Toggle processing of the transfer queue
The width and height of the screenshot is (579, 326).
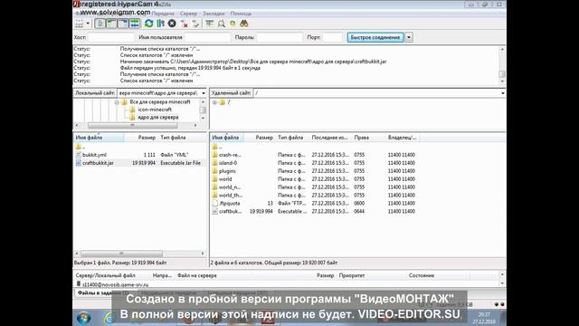point(160,24)
